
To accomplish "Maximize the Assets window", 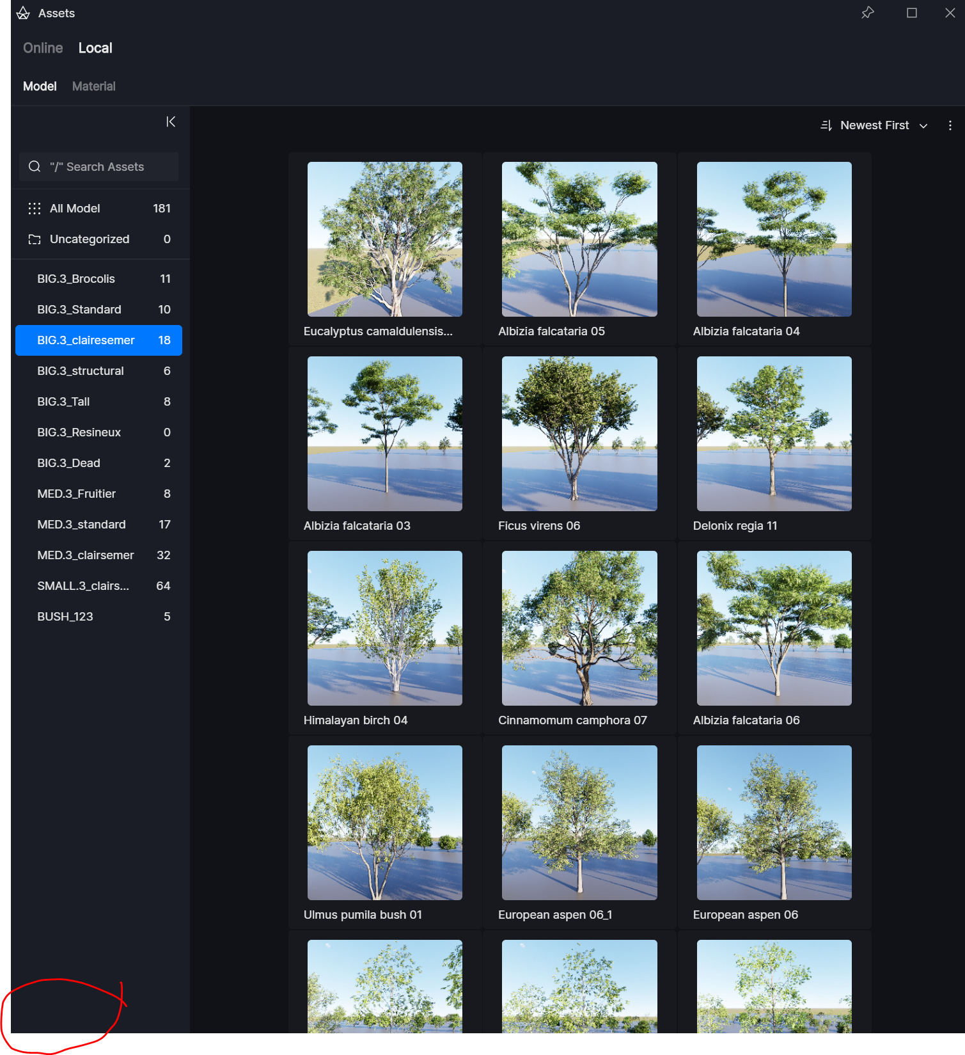I will (911, 13).
